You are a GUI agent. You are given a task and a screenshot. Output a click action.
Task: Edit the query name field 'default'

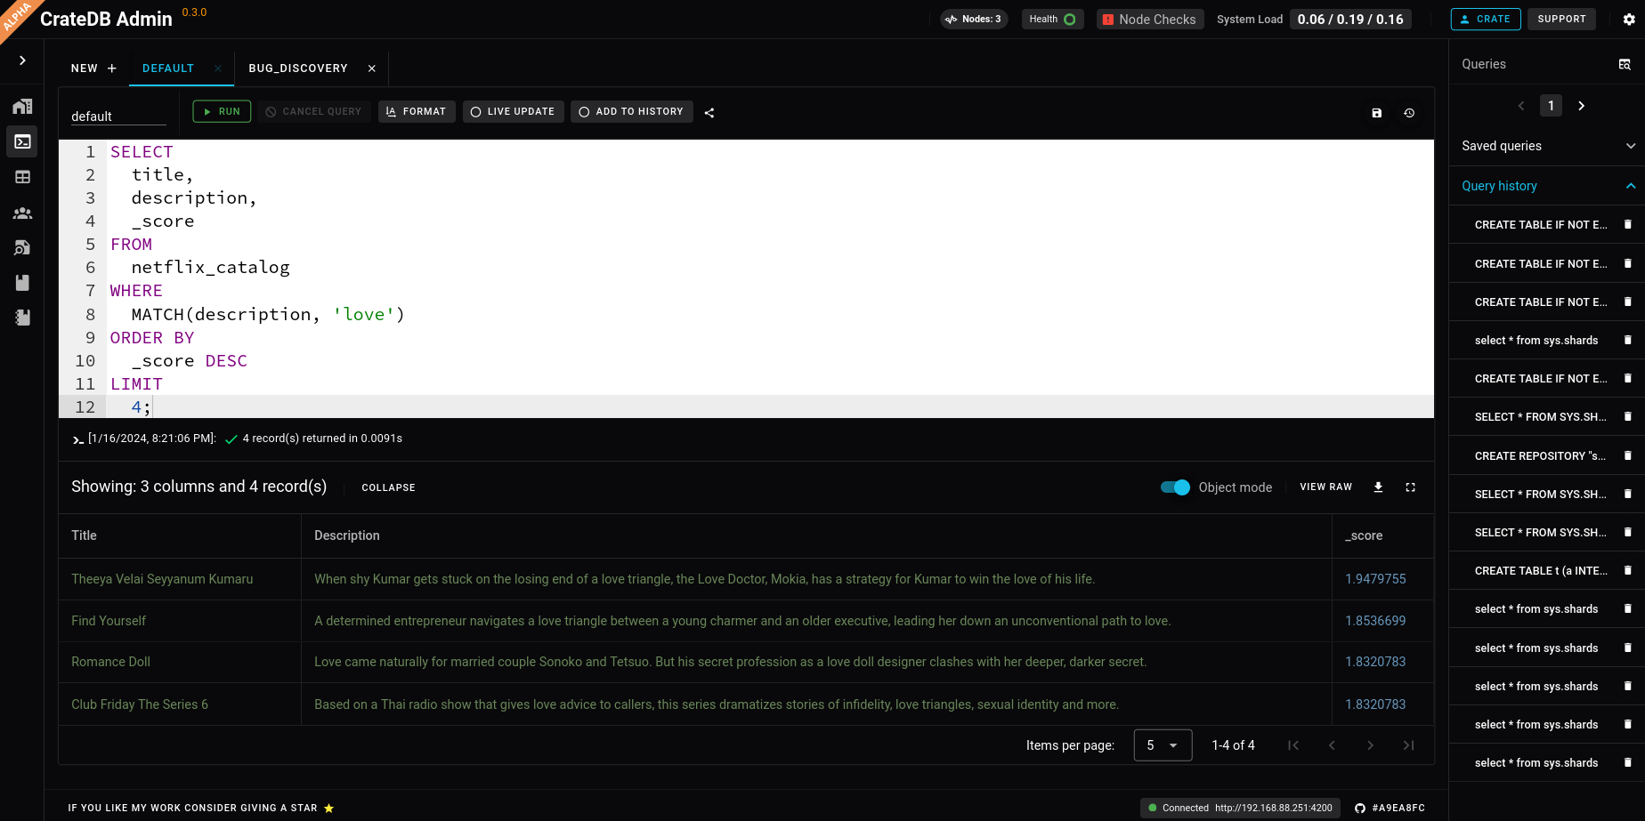[x=118, y=117]
